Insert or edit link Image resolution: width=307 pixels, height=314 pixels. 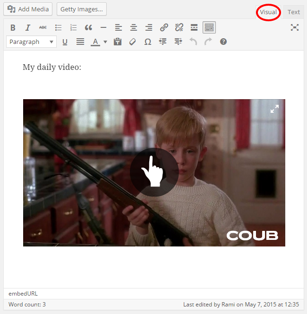pos(164,27)
